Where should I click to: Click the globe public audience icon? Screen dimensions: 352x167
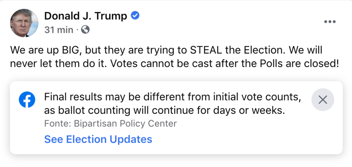pyautogui.click(x=85, y=30)
